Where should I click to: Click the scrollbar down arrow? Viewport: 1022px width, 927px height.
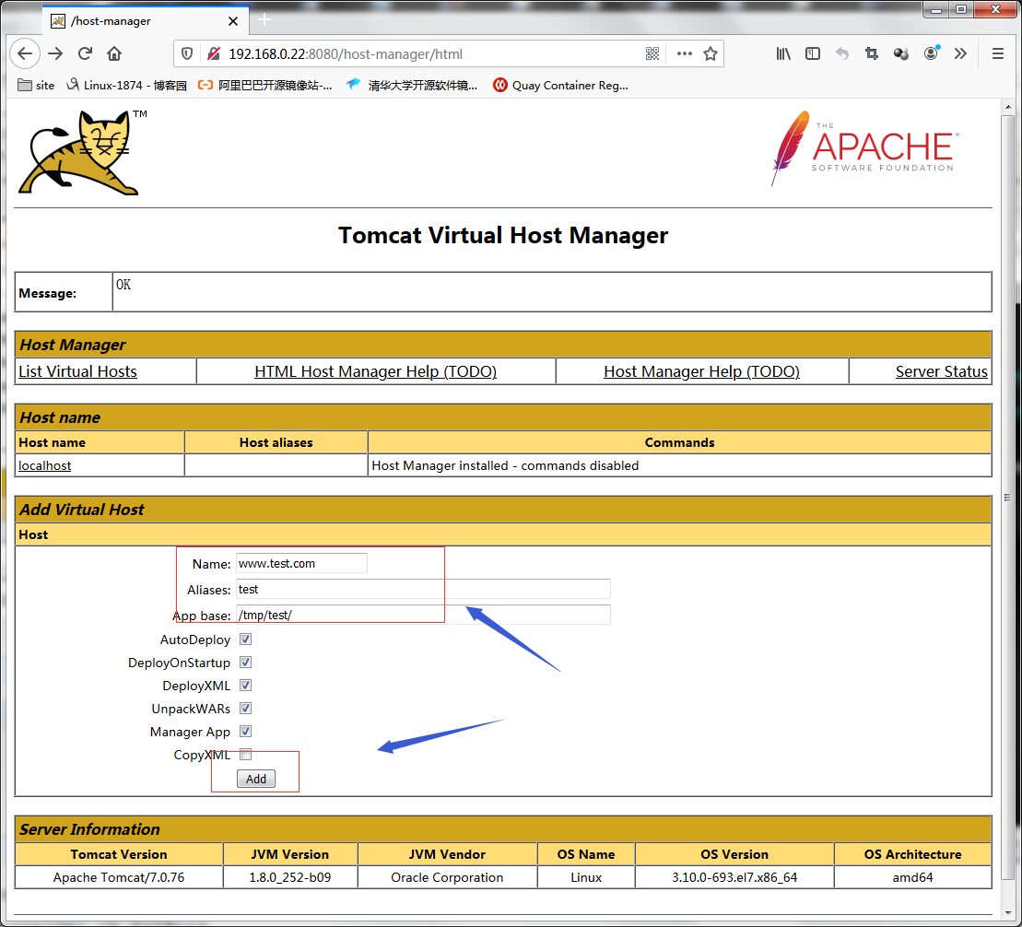click(1007, 912)
